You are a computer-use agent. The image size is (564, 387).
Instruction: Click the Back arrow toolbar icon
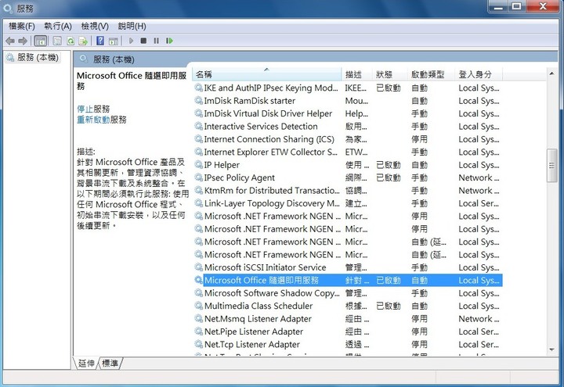(x=10, y=41)
